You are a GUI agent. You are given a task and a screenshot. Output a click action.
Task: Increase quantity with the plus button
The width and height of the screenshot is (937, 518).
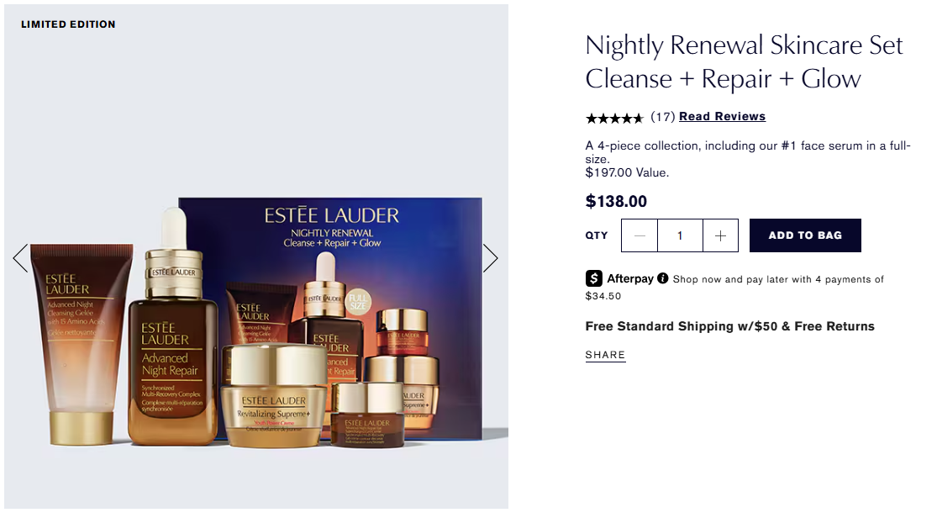[x=721, y=235]
